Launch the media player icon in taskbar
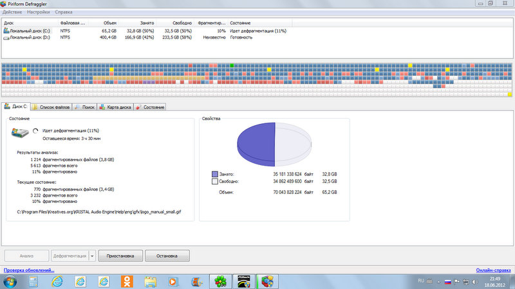The width and height of the screenshot is (515, 289). click(x=173, y=281)
